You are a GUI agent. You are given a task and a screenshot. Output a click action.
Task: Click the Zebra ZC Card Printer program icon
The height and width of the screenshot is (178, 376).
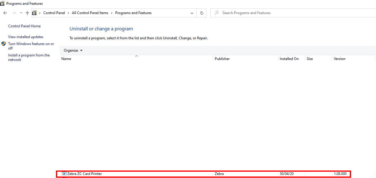[64, 173]
